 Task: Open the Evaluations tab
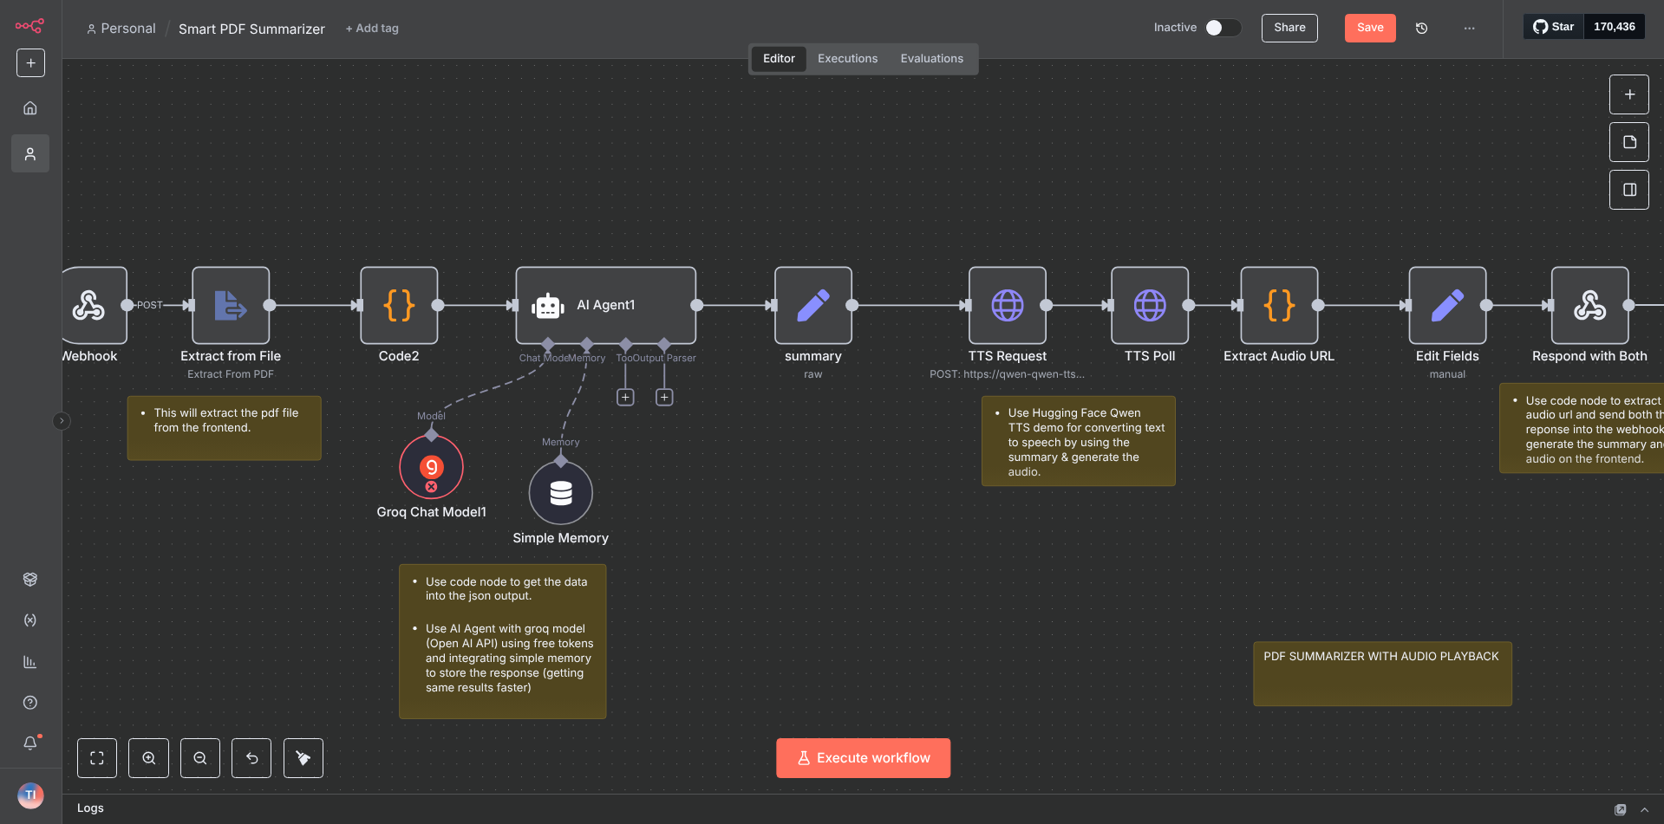click(931, 59)
